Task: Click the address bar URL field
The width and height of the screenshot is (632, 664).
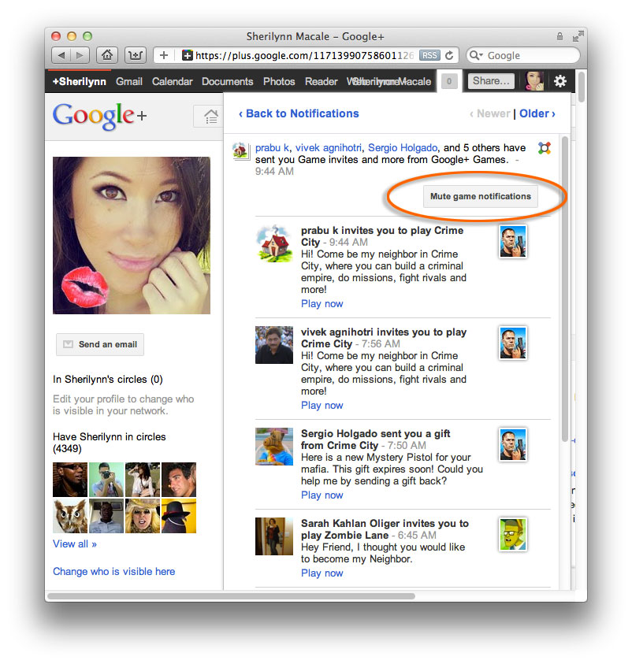Action: point(304,55)
